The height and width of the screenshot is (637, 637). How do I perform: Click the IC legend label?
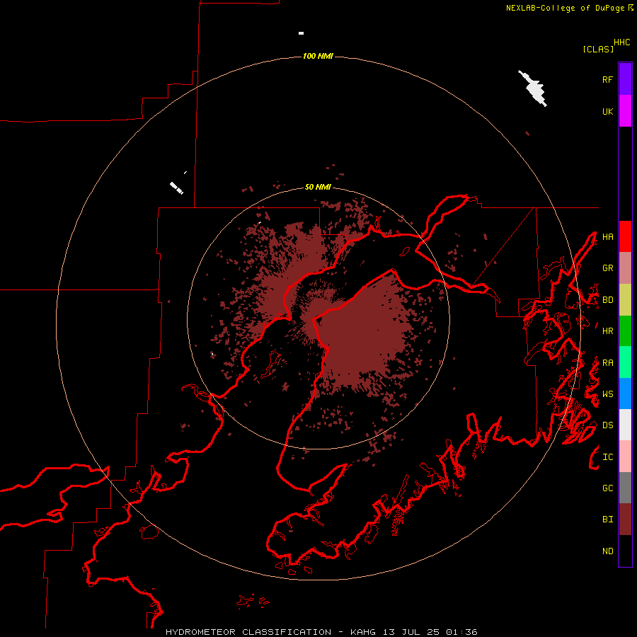tap(607, 457)
